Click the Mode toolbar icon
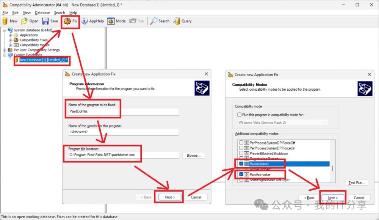The width and height of the screenshot is (379, 220). point(116,21)
